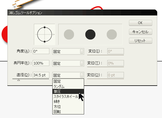Click the disabled 変位(T) field showing 0%
Viewport: 162px width, 118px height.
[x=116, y=63]
